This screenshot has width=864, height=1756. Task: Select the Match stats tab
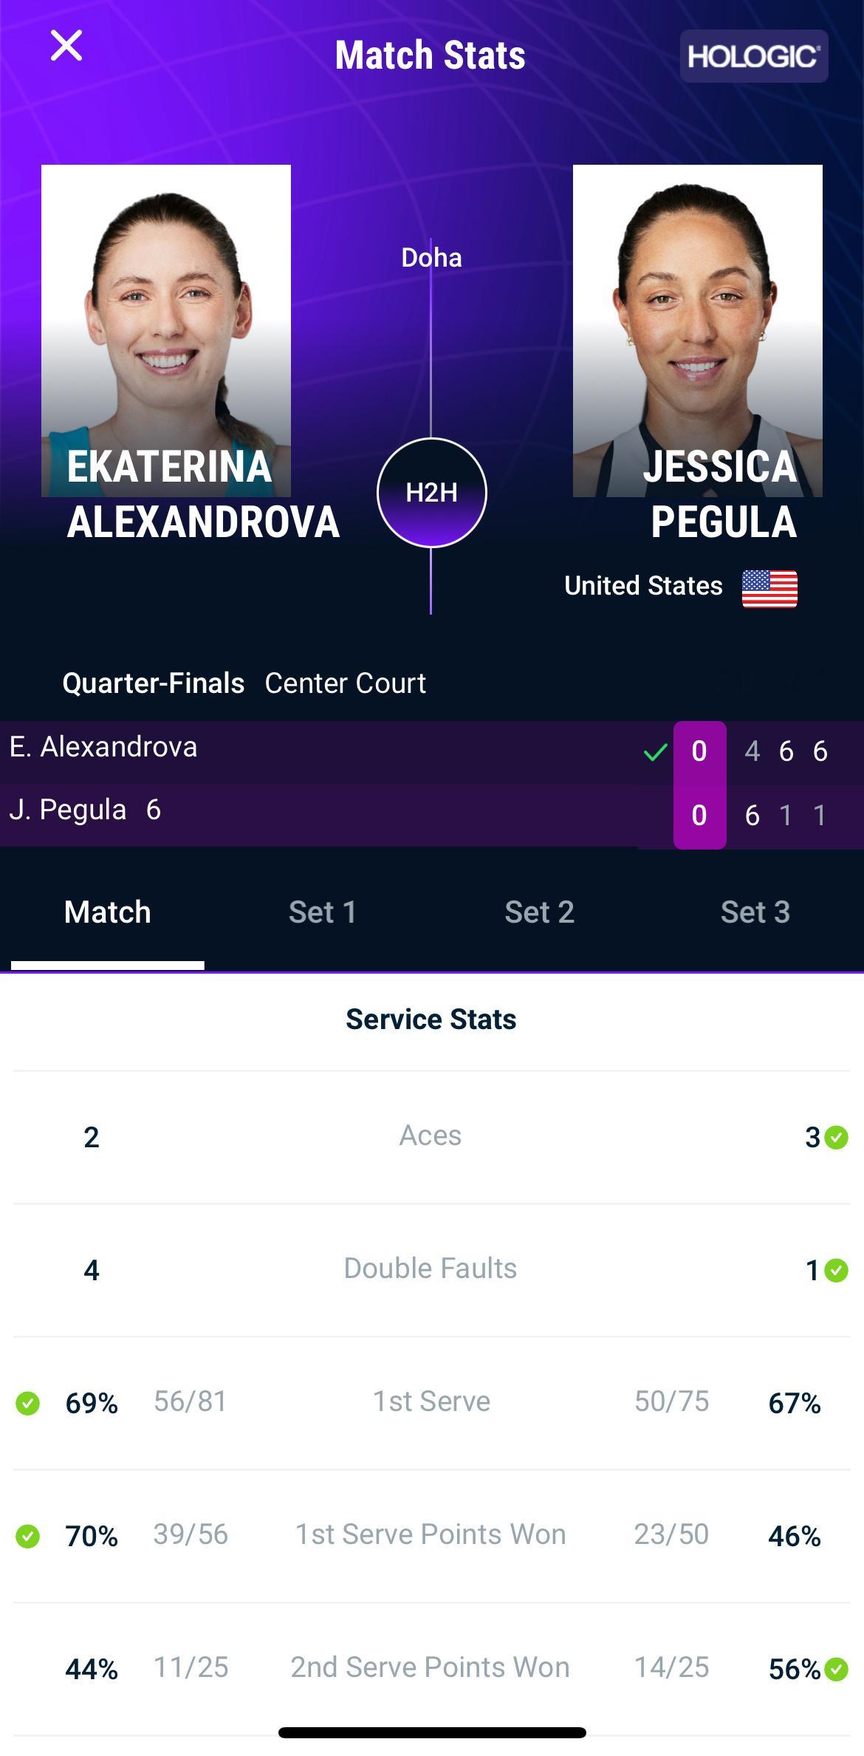tap(108, 912)
